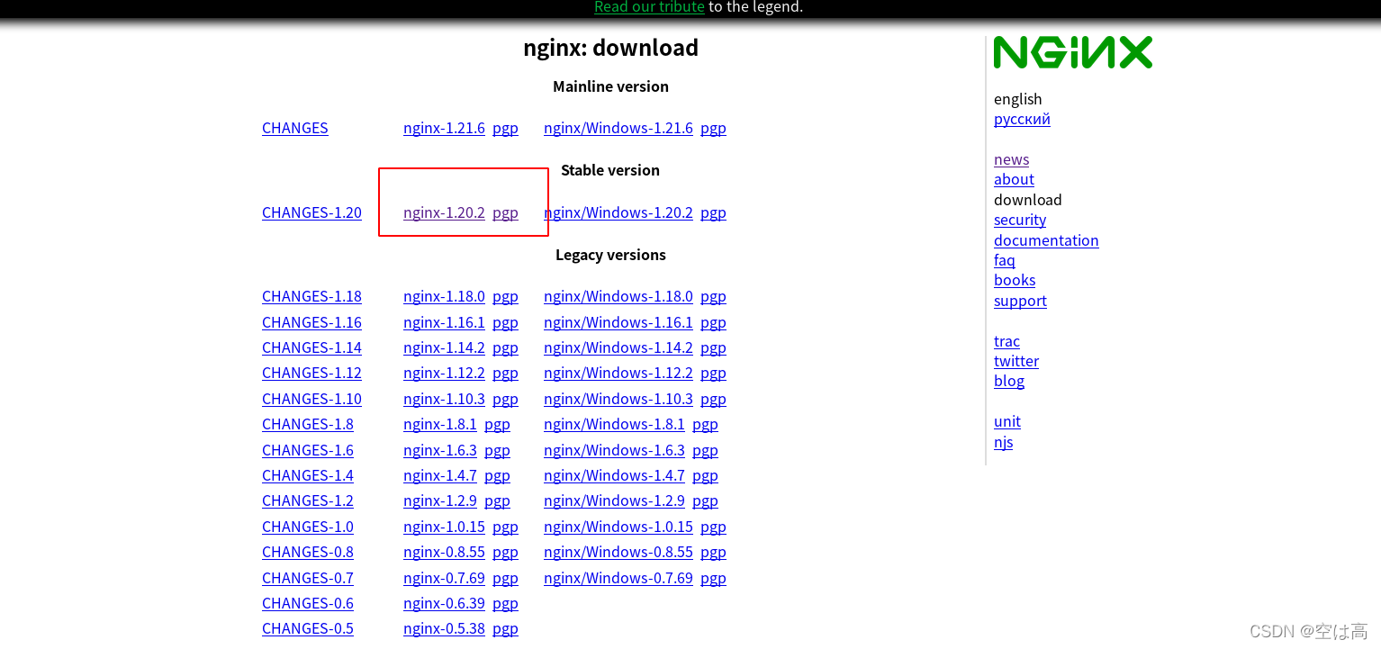Open the about page in sidebar
Screen dimensions: 1381x649
pyautogui.click(x=1014, y=179)
